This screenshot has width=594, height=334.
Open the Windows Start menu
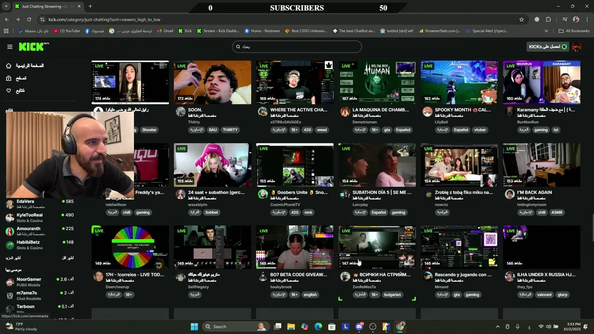(194, 327)
